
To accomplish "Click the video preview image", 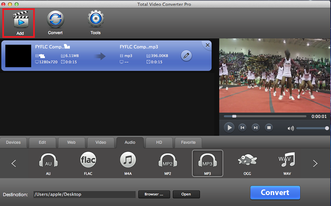I will (275, 75).
